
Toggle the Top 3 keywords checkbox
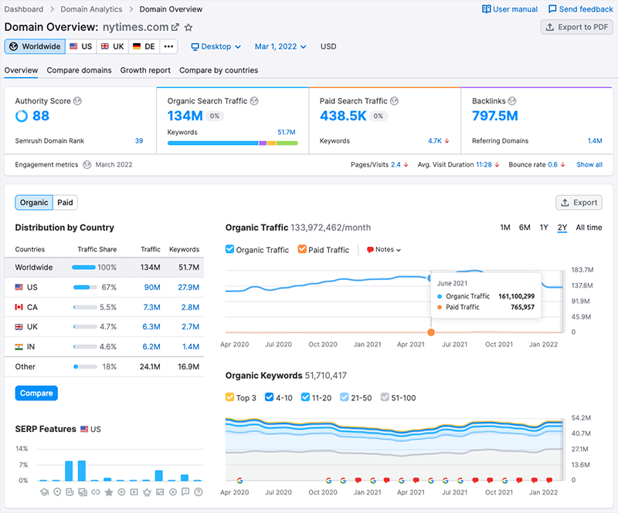pyautogui.click(x=229, y=397)
